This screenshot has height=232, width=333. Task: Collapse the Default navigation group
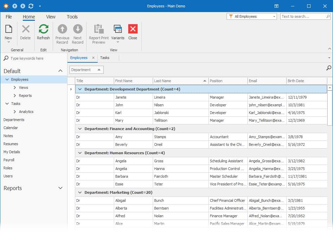[60, 71]
